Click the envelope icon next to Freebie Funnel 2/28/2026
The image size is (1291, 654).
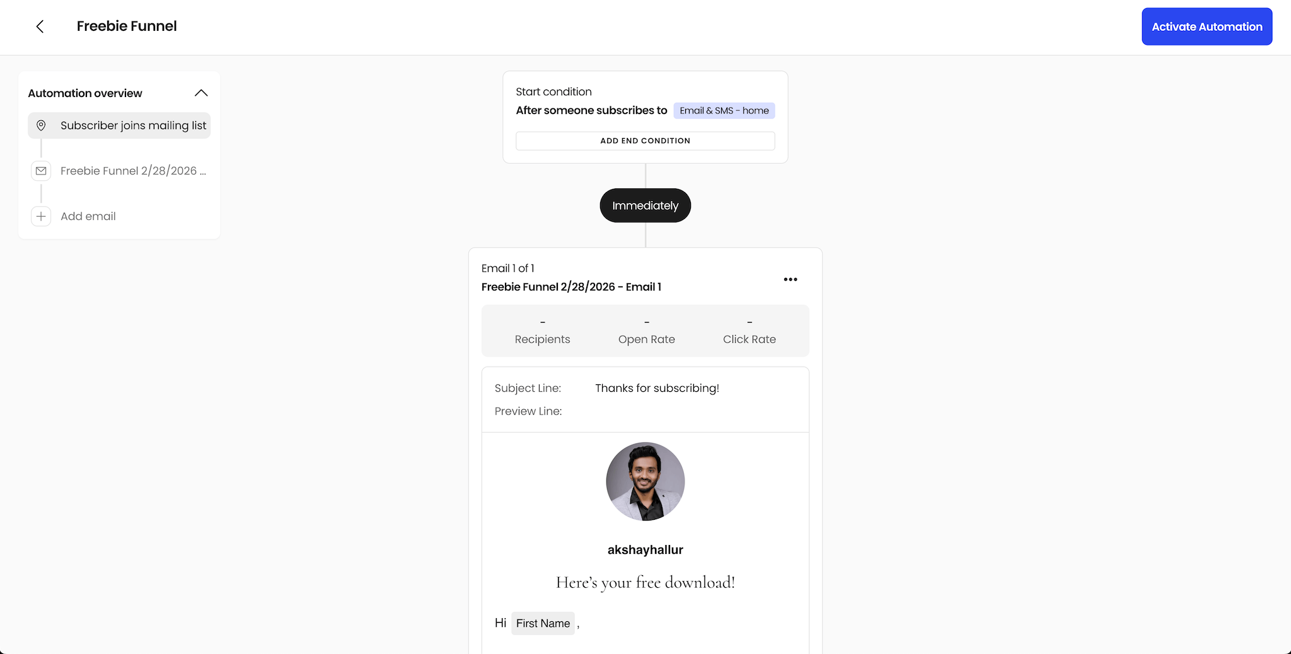[40, 171]
